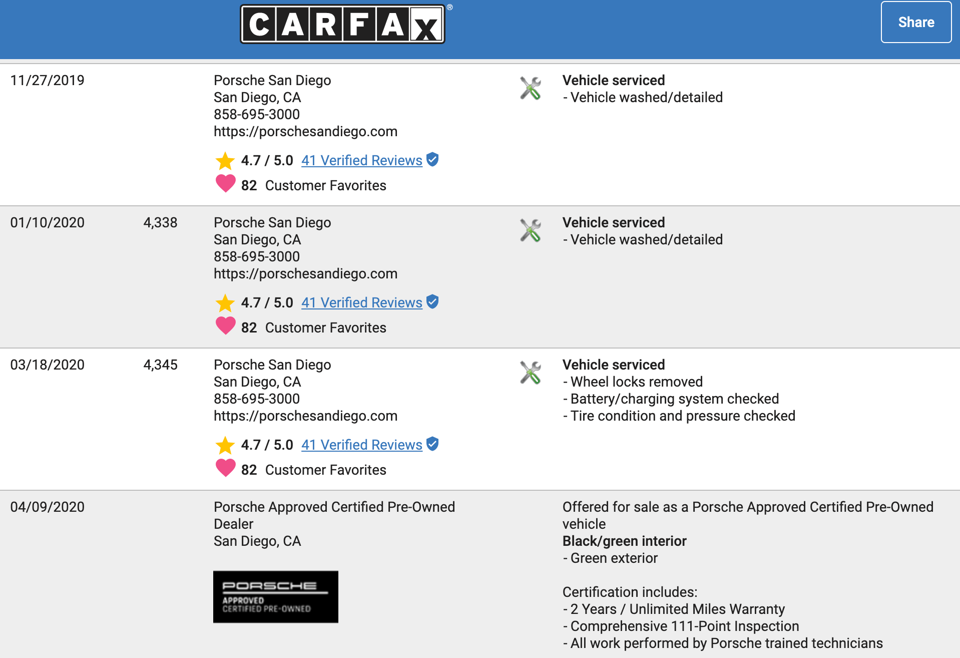Click the Share button
Image resolution: width=960 pixels, height=658 pixels.
(x=916, y=22)
